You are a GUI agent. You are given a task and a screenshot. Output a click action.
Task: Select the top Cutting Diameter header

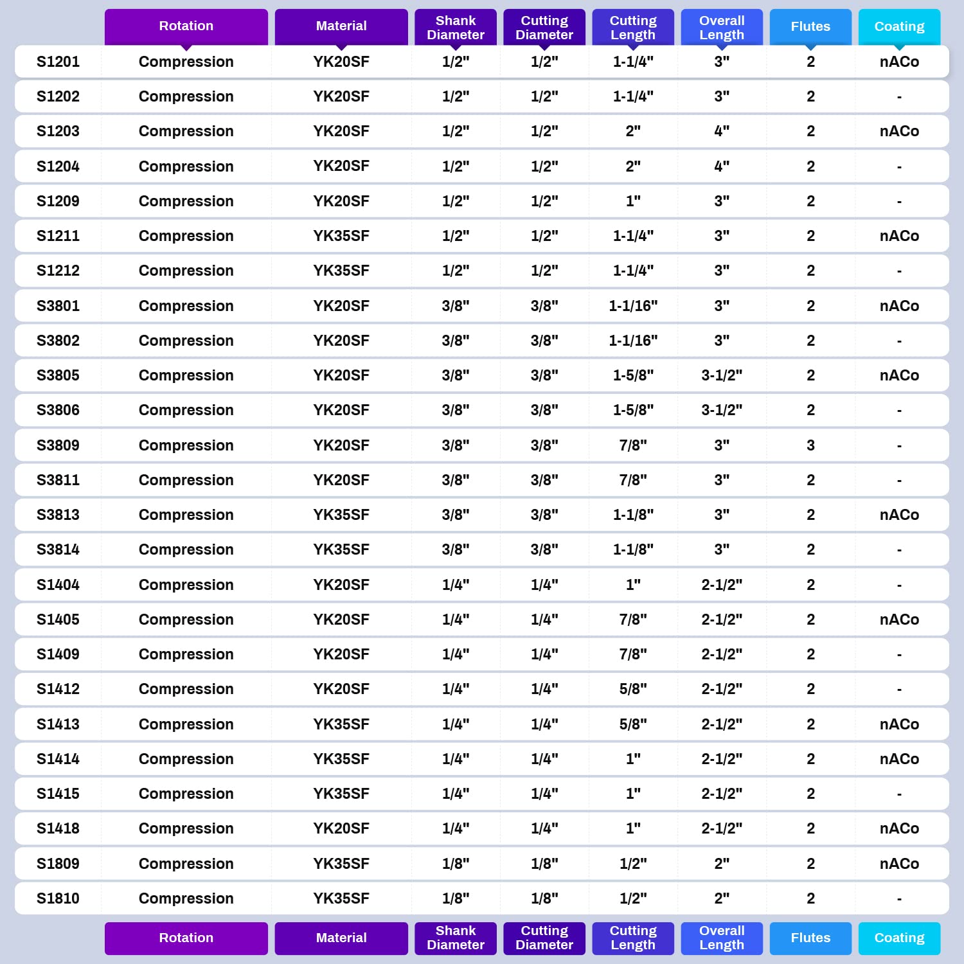[x=544, y=26]
